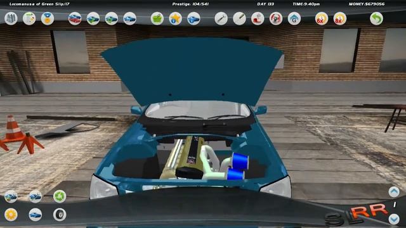Click the down chevron below the page number
The height and width of the screenshot is (228, 406).
point(394,219)
